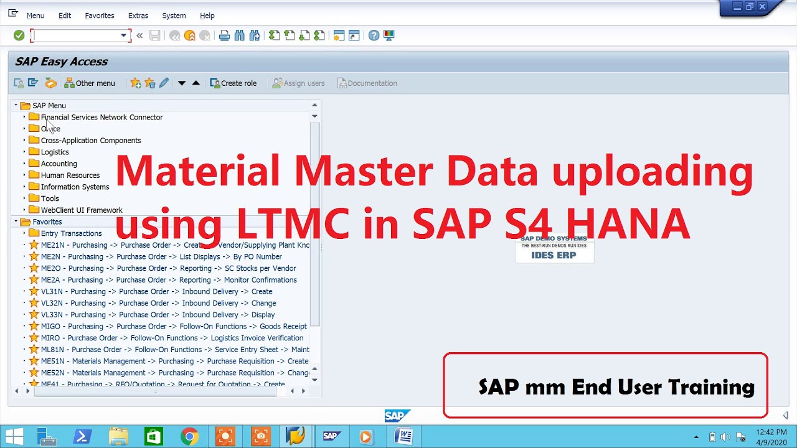Expand the Information Systems folder
The width and height of the screenshot is (797, 448).
[x=24, y=187]
